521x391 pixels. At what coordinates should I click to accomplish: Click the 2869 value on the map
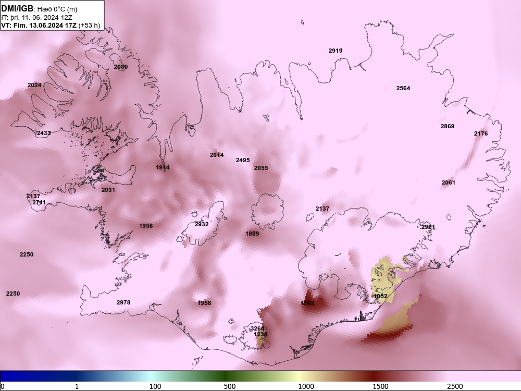pos(447,126)
